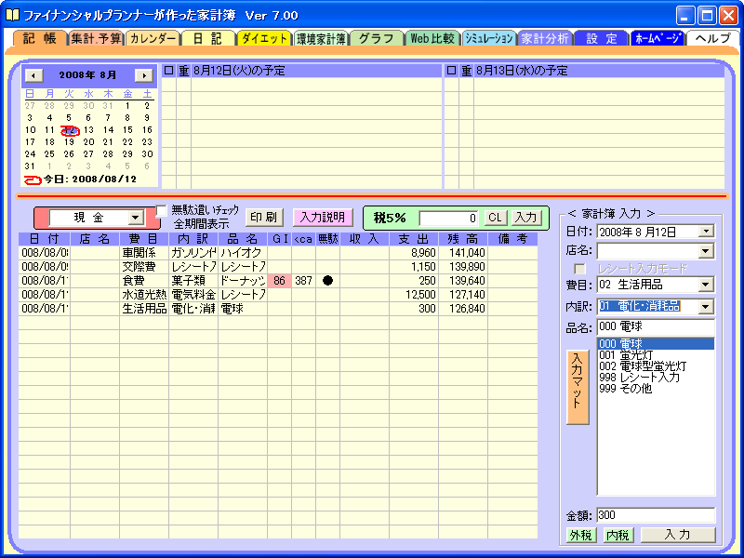Viewport: 744px width, 558px height.
Task: Click the 126,840 balance cell
Action: coord(463,309)
